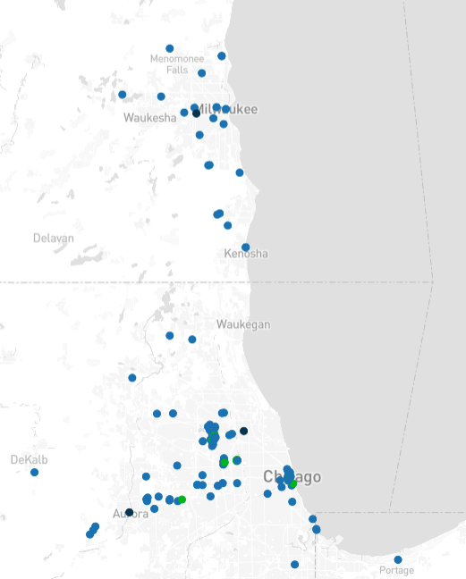The width and height of the screenshot is (466, 579).
Task: Select the blue marker on Kenosha label
Action: pyautogui.click(x=245, y=248)
